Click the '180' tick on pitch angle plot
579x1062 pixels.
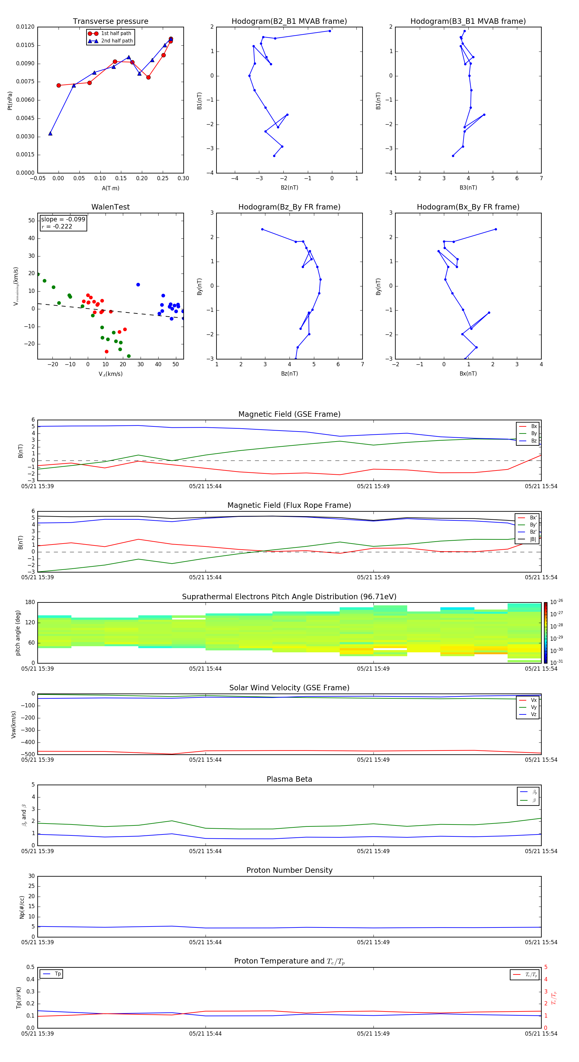[x=30, y=602]
